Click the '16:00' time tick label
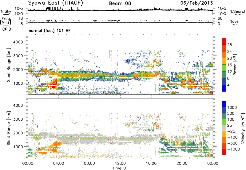The image size is (246, 170). click(x=151, y=164)
